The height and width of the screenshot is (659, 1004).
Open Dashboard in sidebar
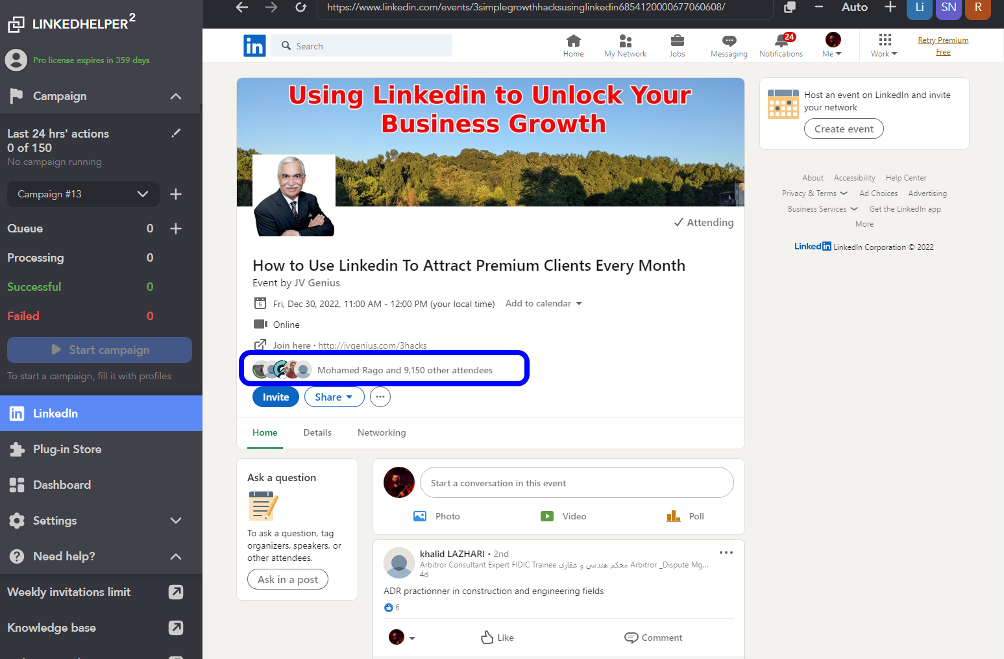tap(101, 485)
